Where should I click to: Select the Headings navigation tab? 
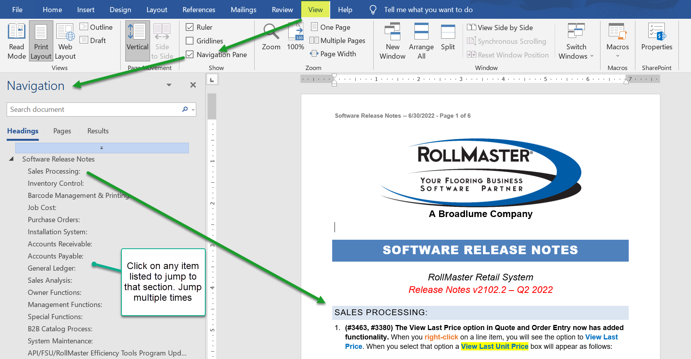23,131
